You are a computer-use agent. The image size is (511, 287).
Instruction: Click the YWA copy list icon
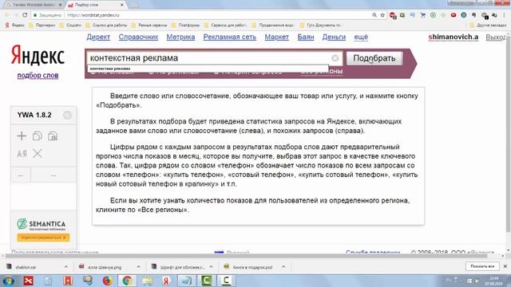tap(38, 136)
